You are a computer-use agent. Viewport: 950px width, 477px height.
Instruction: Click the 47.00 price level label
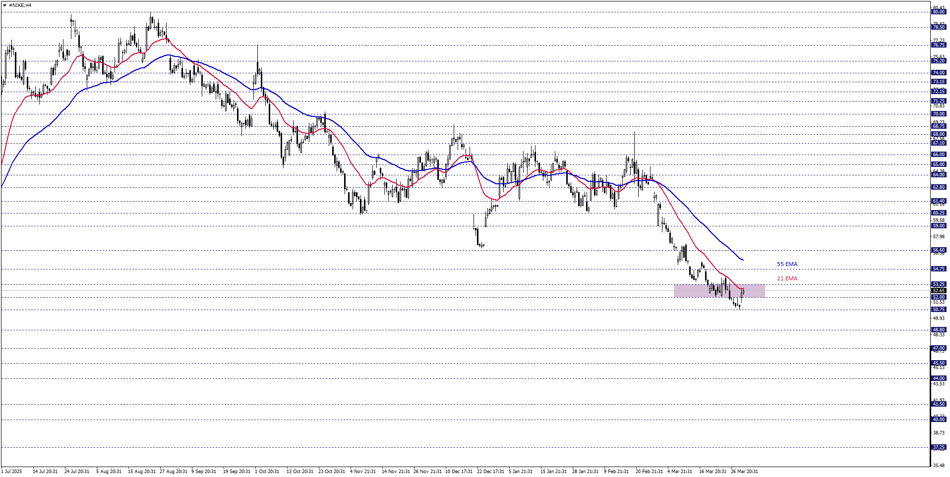[x=939, y=348]
